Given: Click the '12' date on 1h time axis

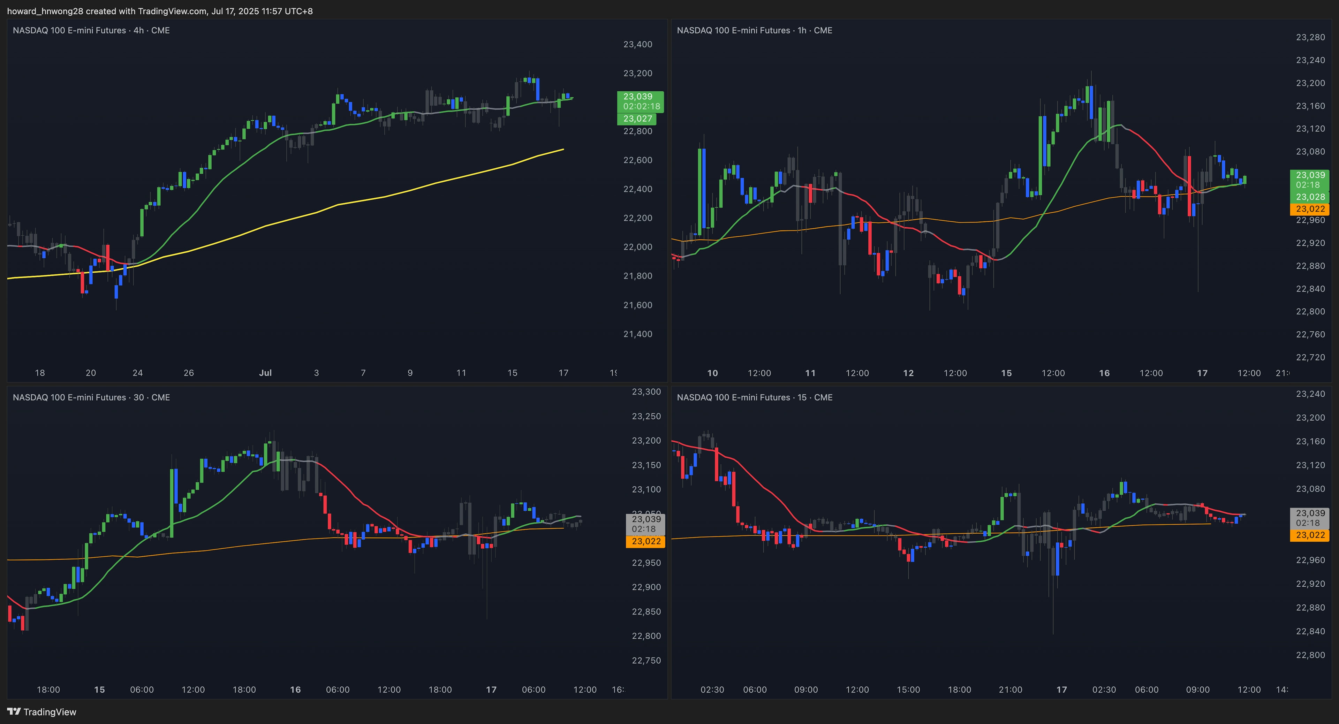Looking at the screenshot, I should (x=908, y=373).
